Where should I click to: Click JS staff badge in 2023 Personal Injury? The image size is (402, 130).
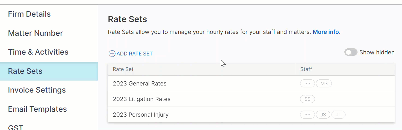(x=323, y=115)
